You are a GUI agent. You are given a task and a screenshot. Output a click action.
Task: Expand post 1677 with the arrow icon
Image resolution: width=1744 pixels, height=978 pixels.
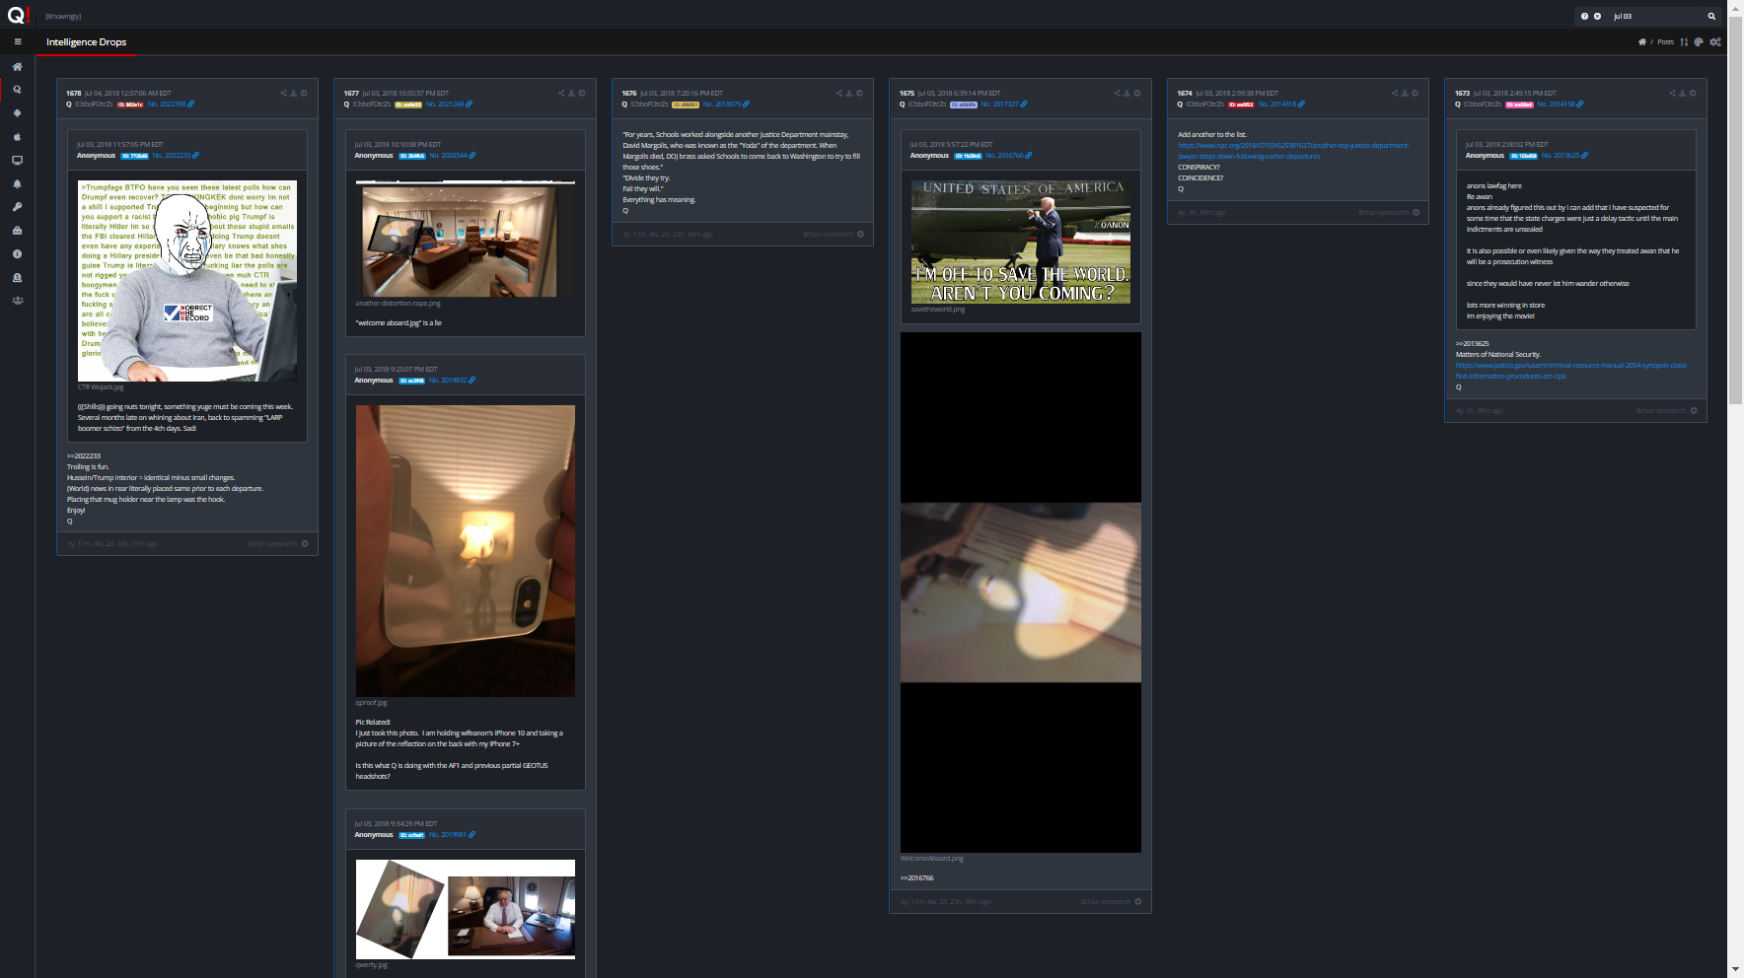[582, 94]
